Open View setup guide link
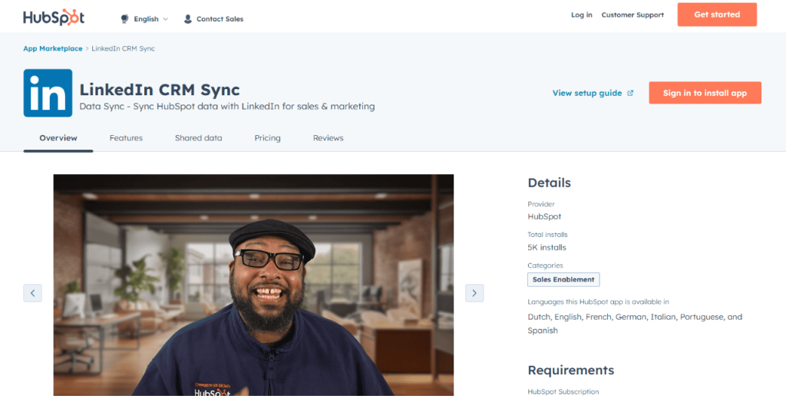This screenshot has height=399, width=786. click(587, 94)
